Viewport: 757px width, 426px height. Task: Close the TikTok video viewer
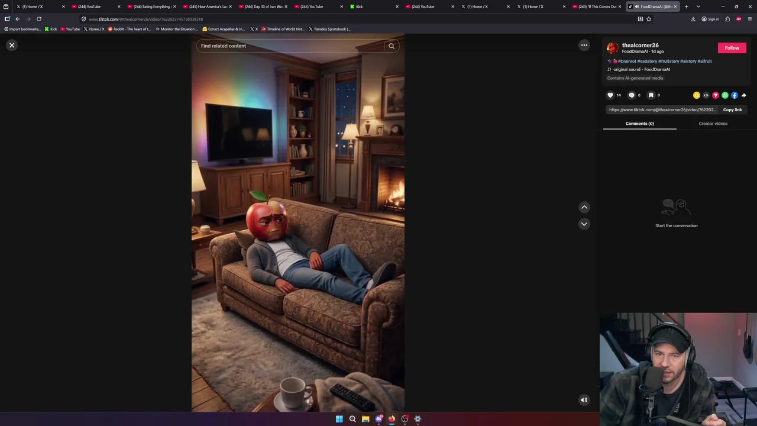pos(12,45)
